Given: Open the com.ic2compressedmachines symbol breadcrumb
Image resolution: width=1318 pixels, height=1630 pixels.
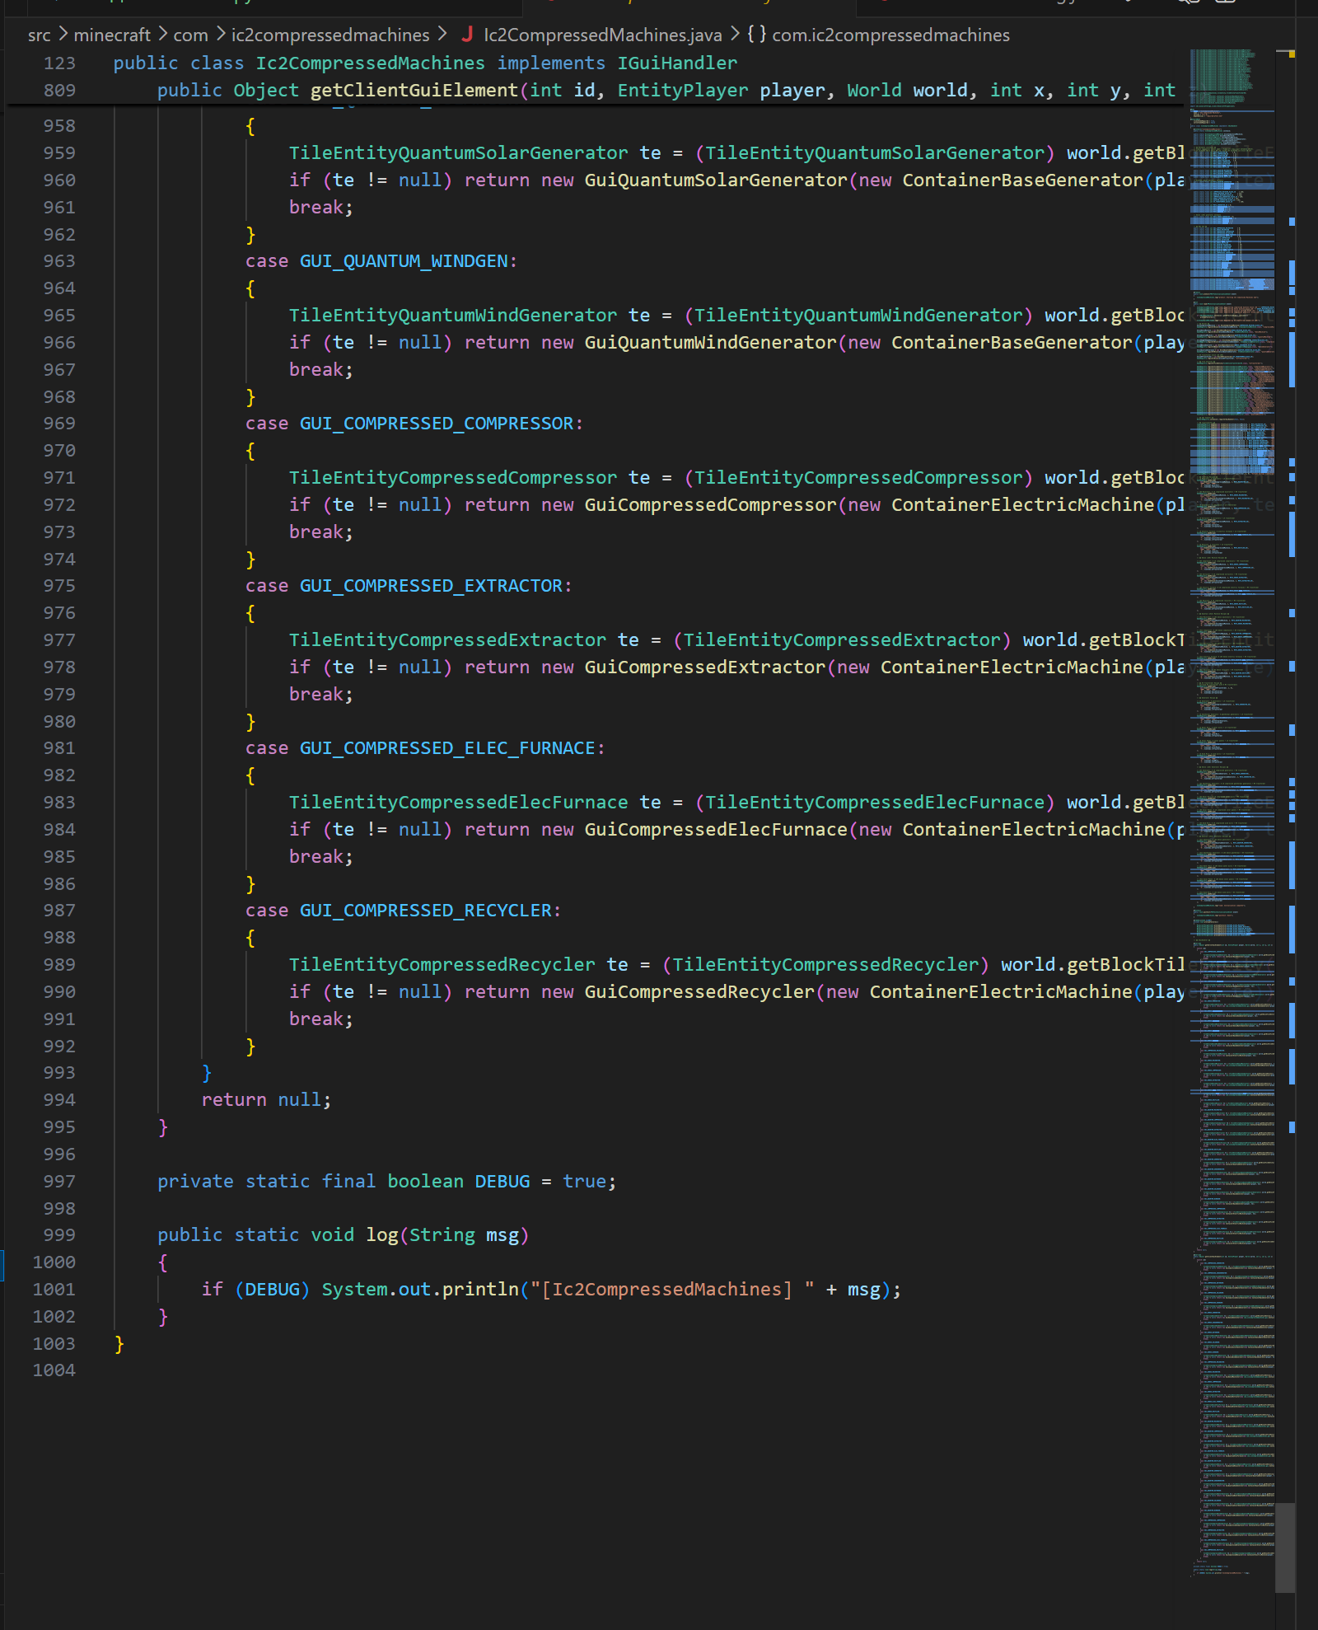Looking at the screenshot, I should point(890,35).
